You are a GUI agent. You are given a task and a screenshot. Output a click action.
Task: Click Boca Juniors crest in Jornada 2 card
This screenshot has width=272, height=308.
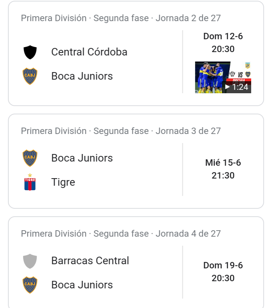(x=30, y=76)
